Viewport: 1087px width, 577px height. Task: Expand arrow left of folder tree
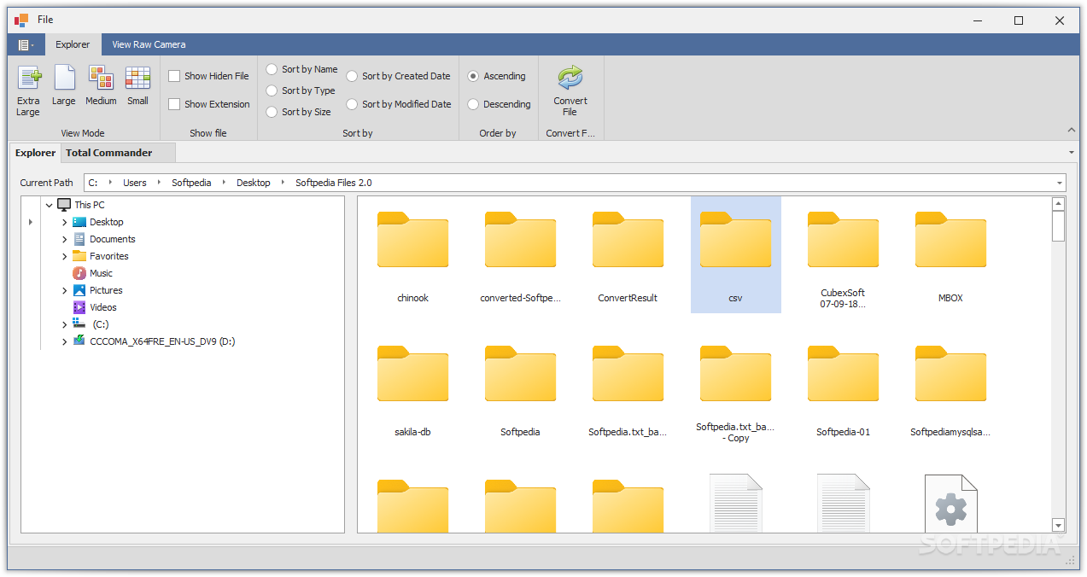31,222
